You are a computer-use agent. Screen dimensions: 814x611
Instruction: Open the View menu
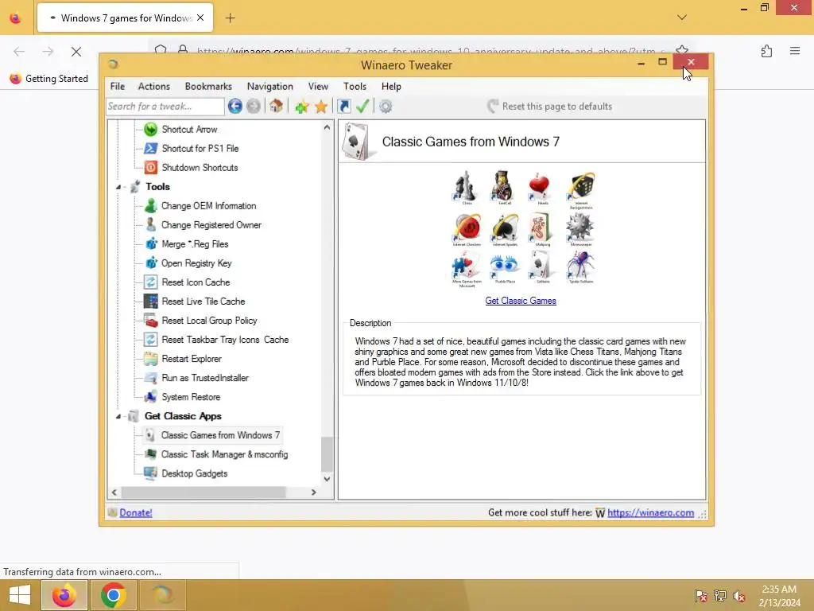point(318,86)
